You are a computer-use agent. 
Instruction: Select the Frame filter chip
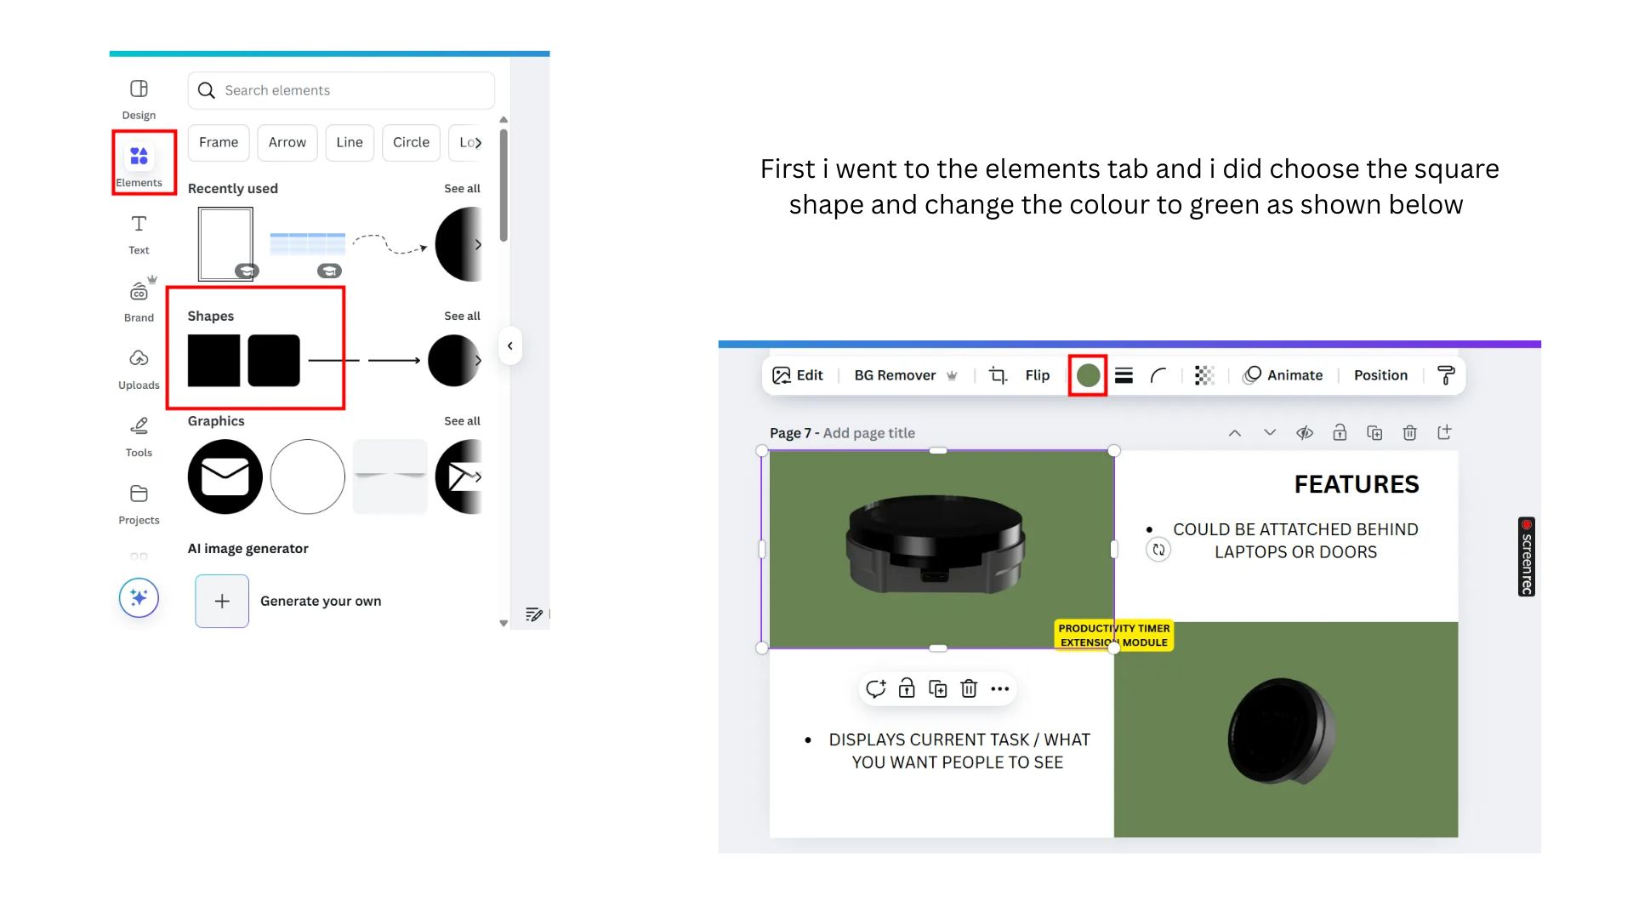point(219,142)
